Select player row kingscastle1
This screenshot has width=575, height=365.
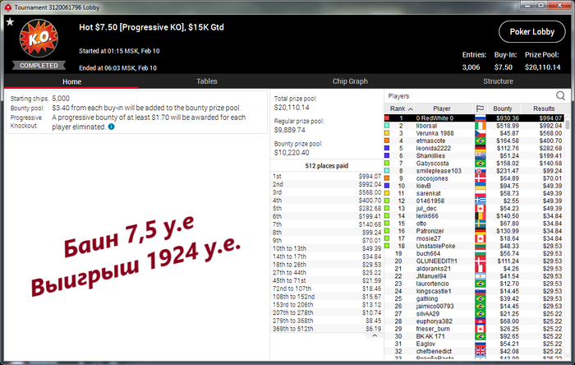point(474,291)
